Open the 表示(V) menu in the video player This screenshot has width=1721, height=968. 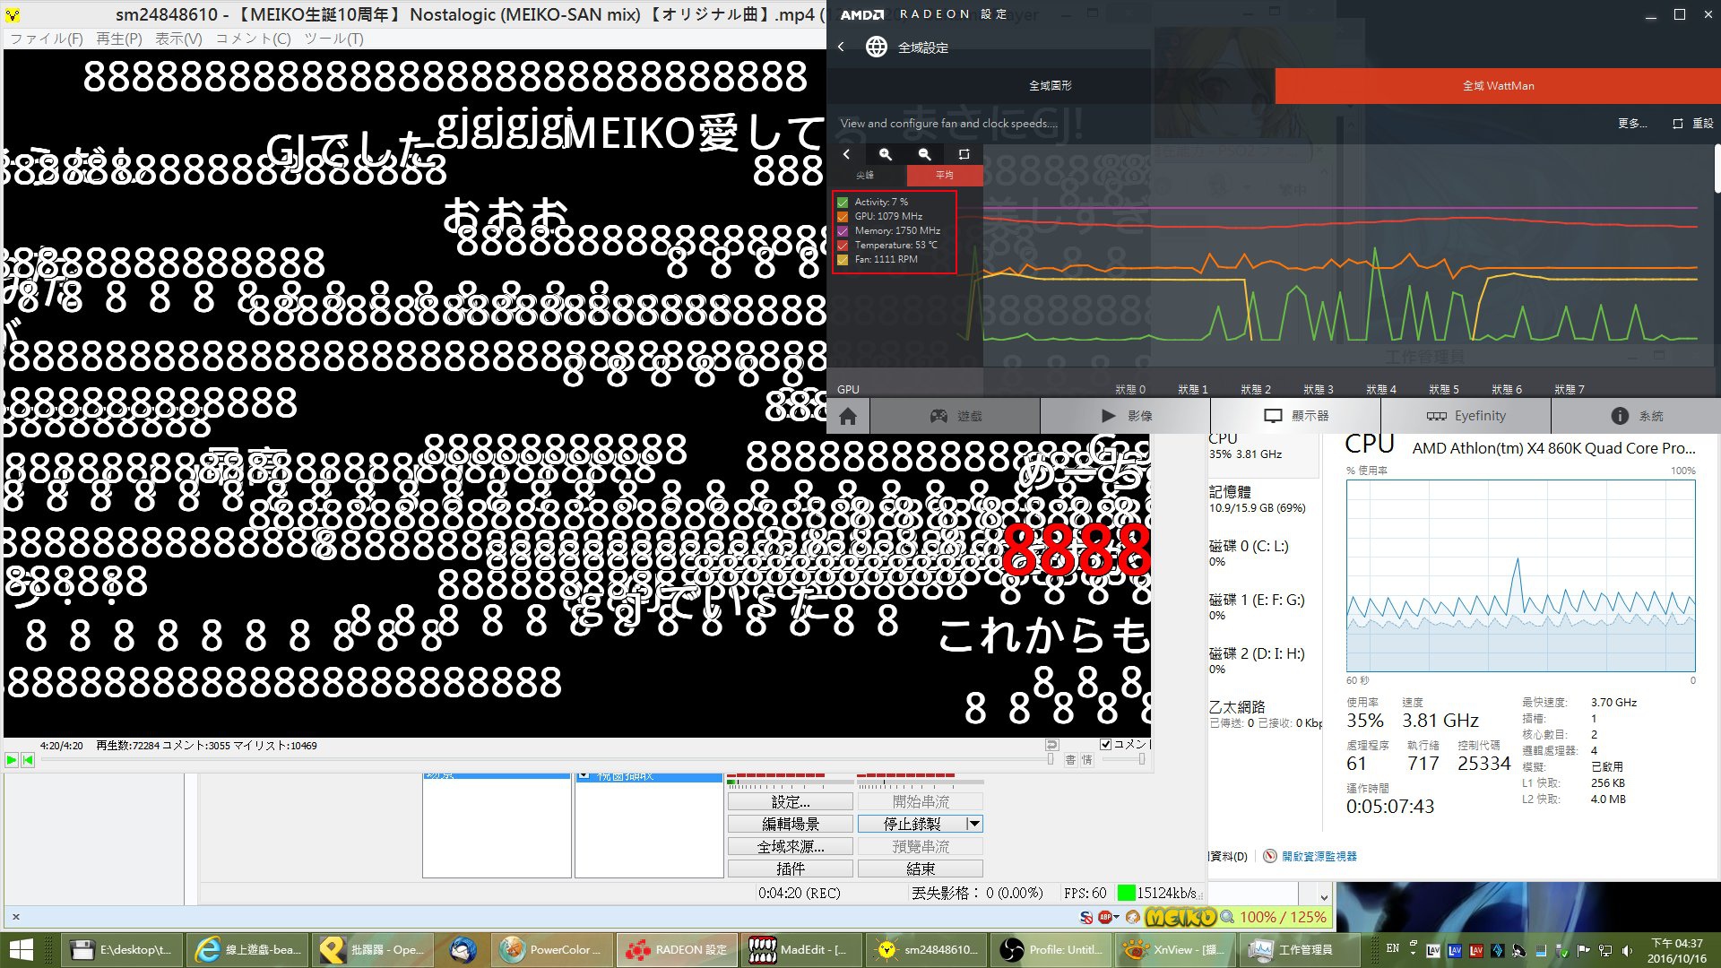pyautogui.click(x=178, y=39)
